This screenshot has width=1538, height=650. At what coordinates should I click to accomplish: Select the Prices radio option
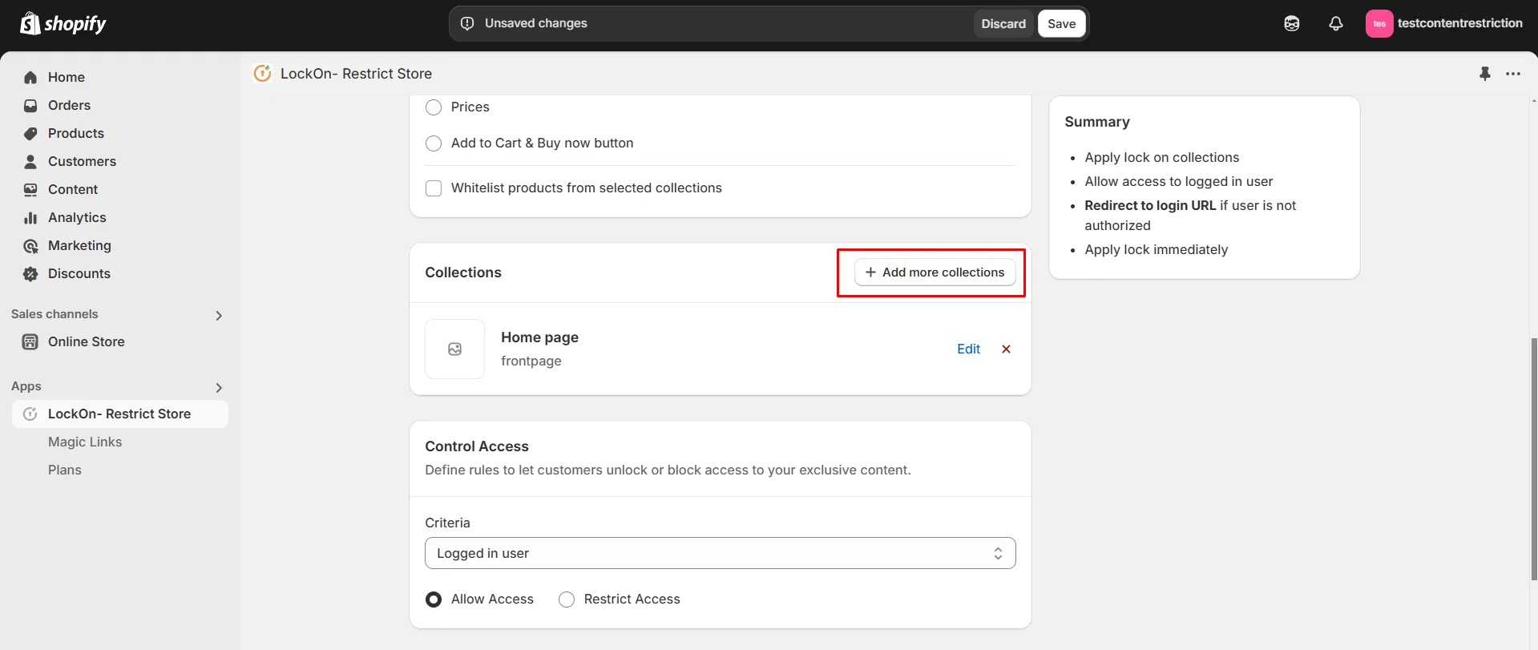pos(434,107)
